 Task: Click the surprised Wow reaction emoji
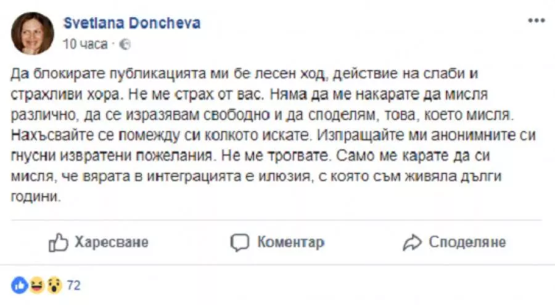(x=54, y=285)
